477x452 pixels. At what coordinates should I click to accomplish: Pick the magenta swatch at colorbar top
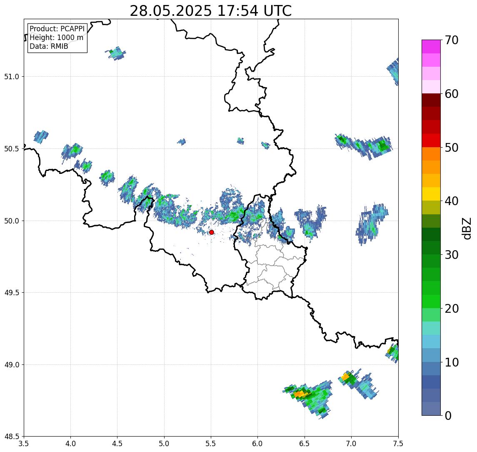pyautogui.click(x=431, y=47)
